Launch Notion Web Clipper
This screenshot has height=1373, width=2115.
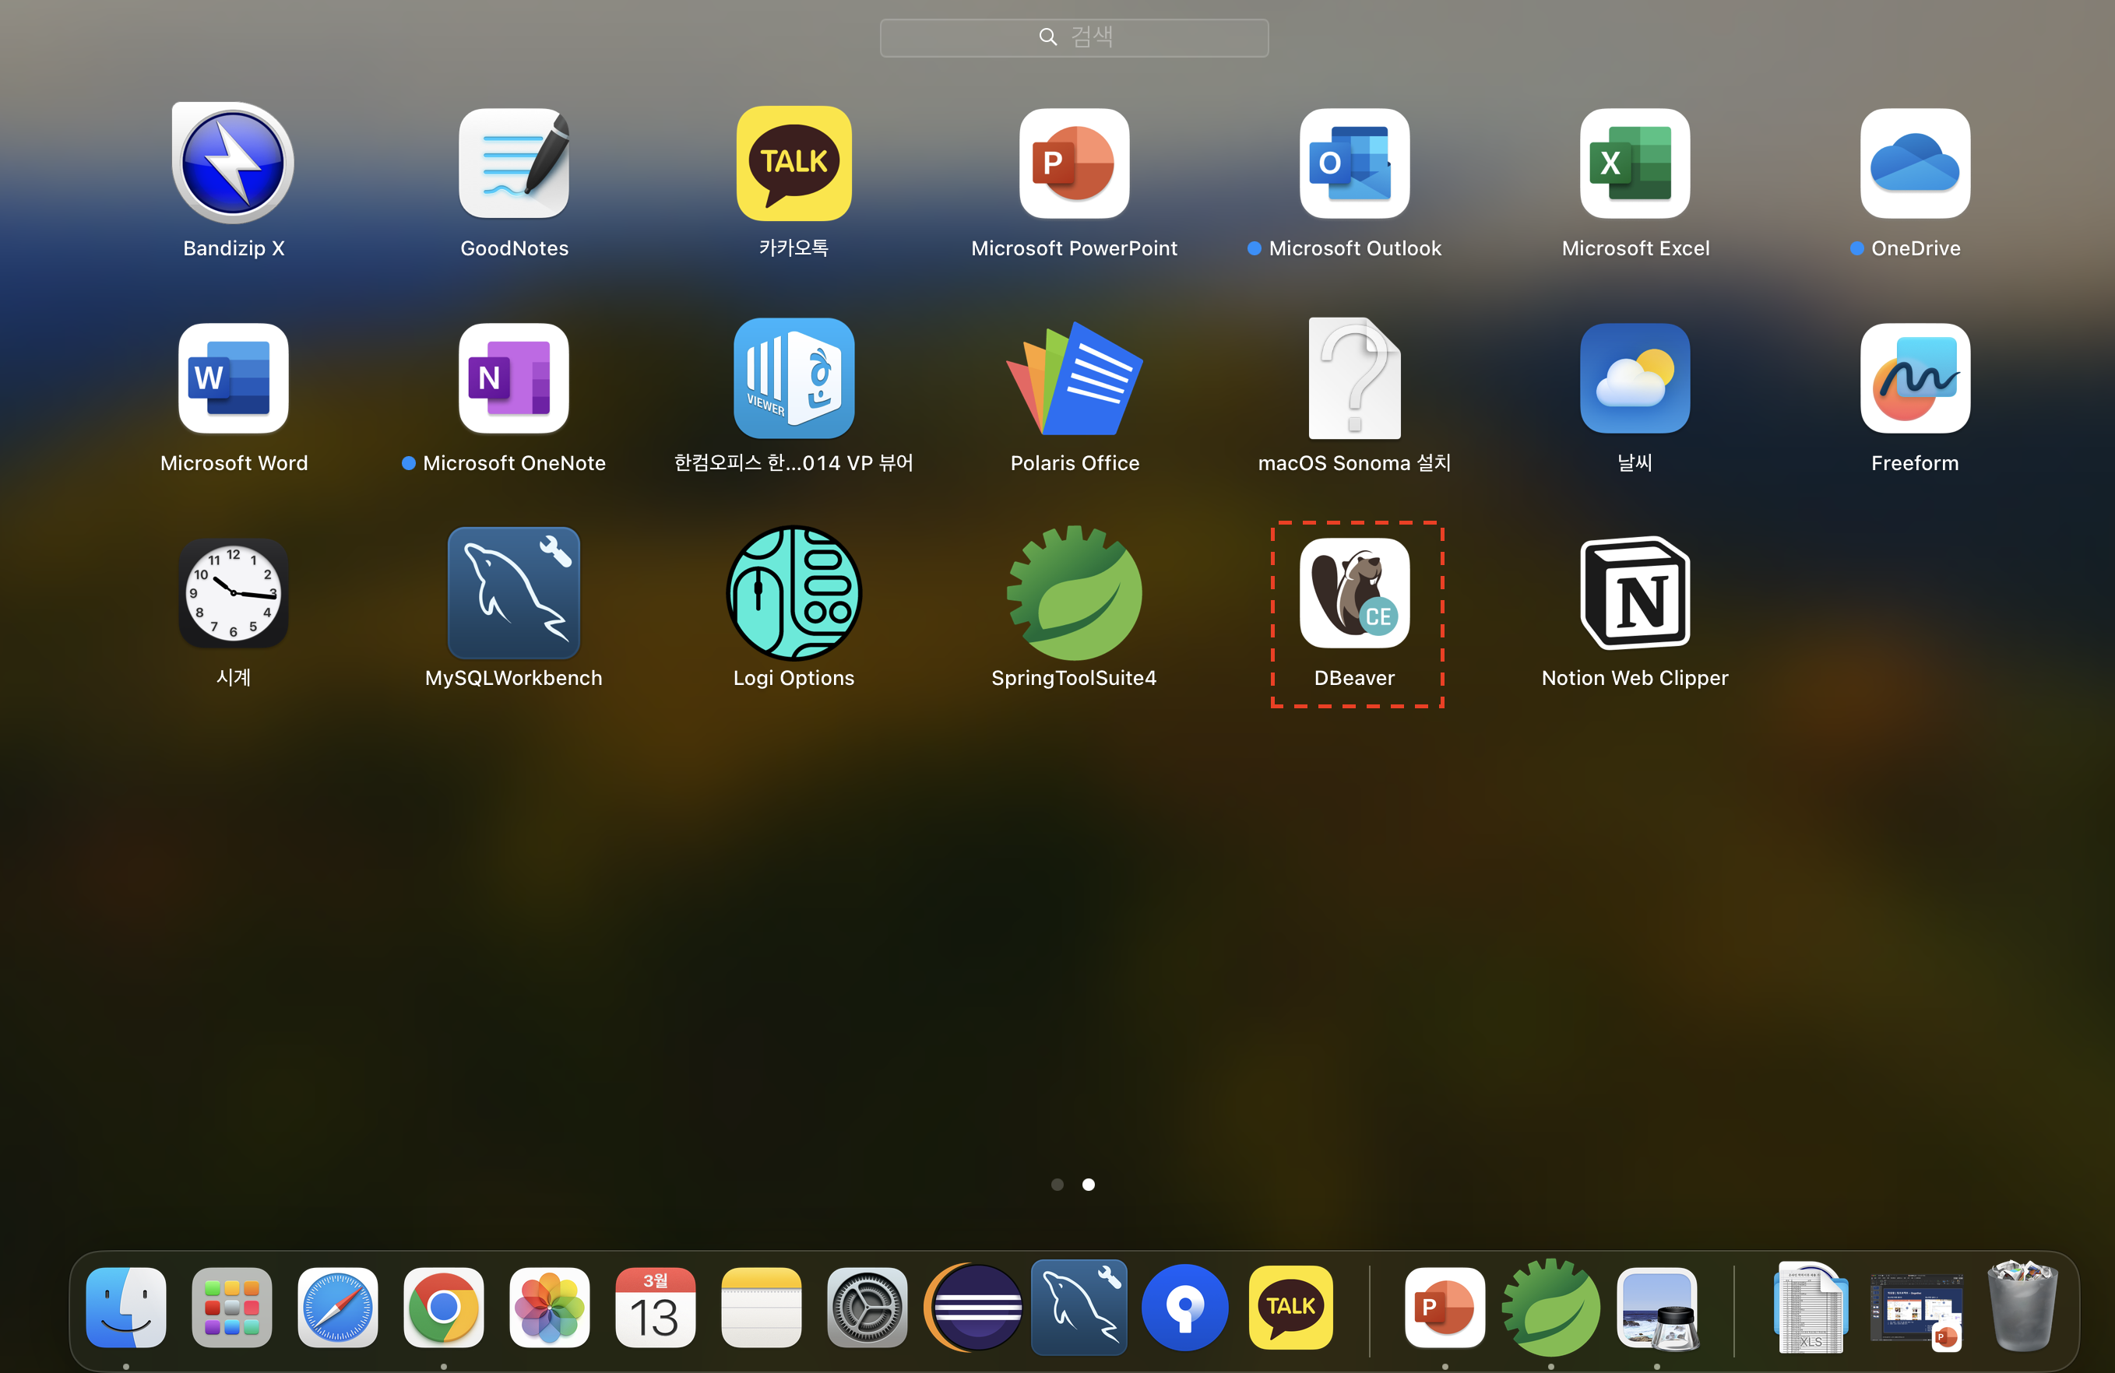(1635, 593)
